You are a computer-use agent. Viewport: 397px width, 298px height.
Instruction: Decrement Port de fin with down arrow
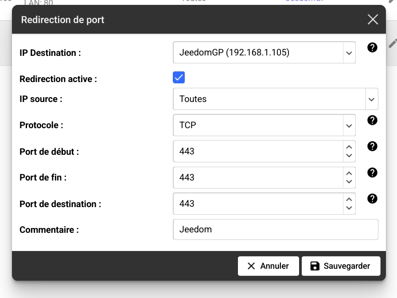[349, 182]
